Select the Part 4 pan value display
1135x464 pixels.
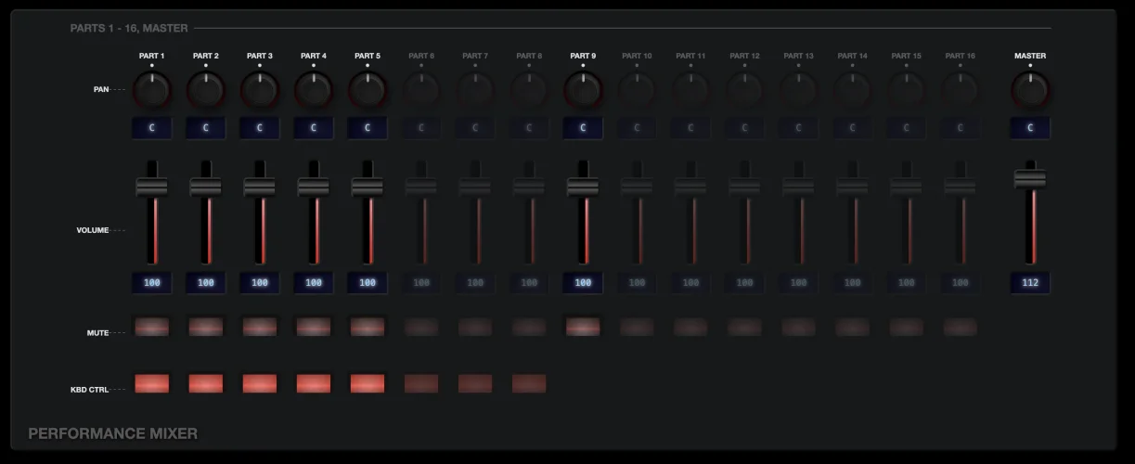tap(314, 128)
